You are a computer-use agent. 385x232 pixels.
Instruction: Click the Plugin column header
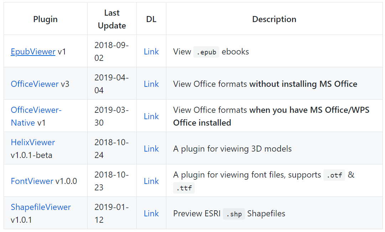click(45, 19)
